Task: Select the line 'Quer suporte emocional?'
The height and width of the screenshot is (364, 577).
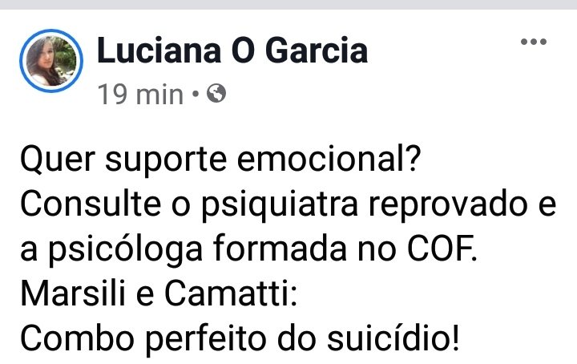Action: (x=220, y=160)
